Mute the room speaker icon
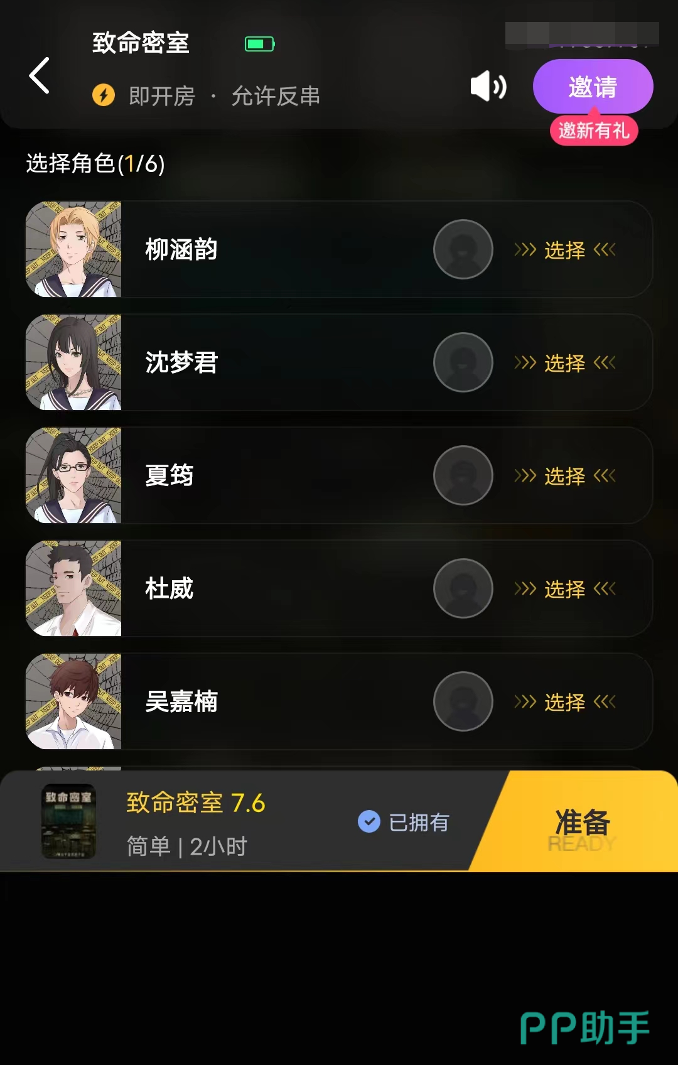The width and height of the screenshot is (678, 1065). (x=488, y=86)
